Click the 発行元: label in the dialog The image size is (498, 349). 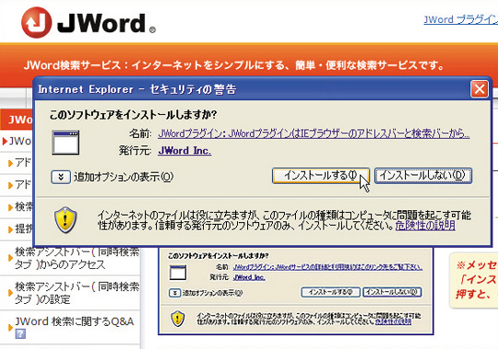click(135, 150)
